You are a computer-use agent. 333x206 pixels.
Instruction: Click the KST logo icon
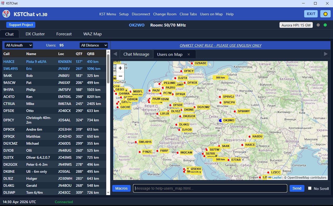click(x=6, y=14)
